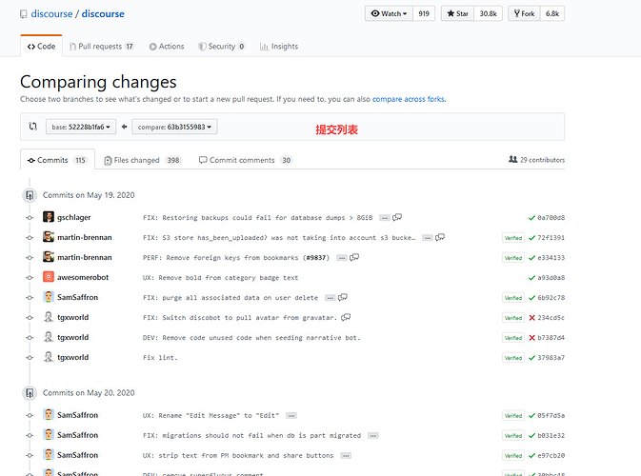Click the Star button
Screen dimensions: 641x476
coord(457,13)
